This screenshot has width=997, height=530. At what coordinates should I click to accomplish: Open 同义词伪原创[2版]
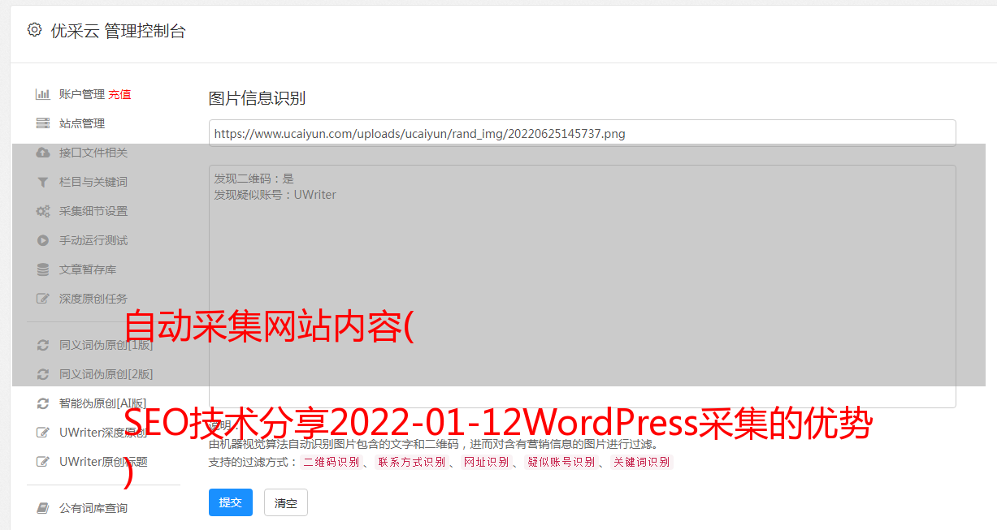106,374
